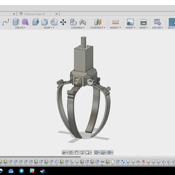Open Telegram from the Windows taskbar
The image size is (175, 175).
(21, 171)
